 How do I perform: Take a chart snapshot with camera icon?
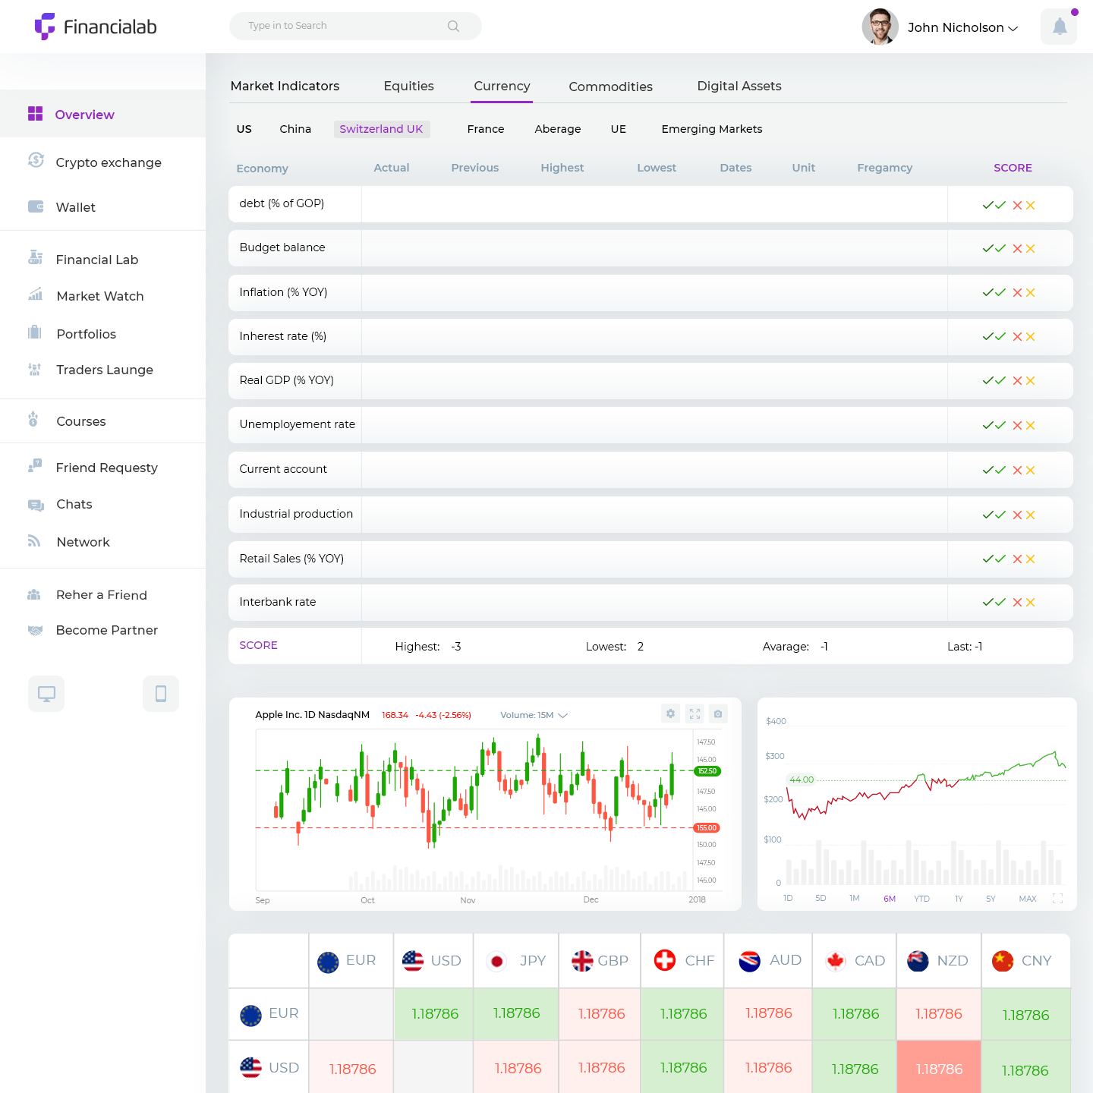[x=718, y=713]
